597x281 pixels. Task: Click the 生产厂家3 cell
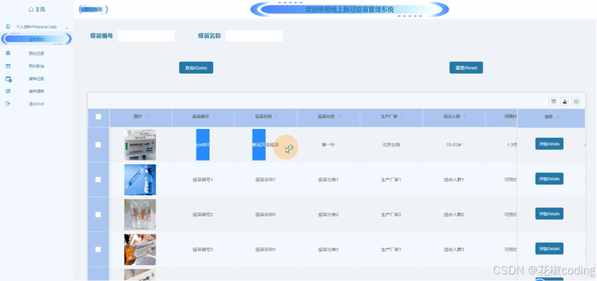point(391,249)
